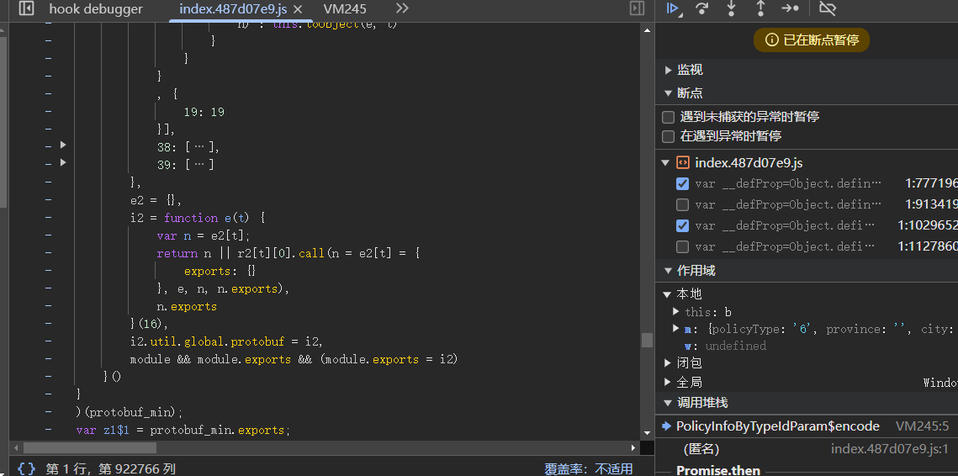Expand the 监视 watch section

point(669,71)
